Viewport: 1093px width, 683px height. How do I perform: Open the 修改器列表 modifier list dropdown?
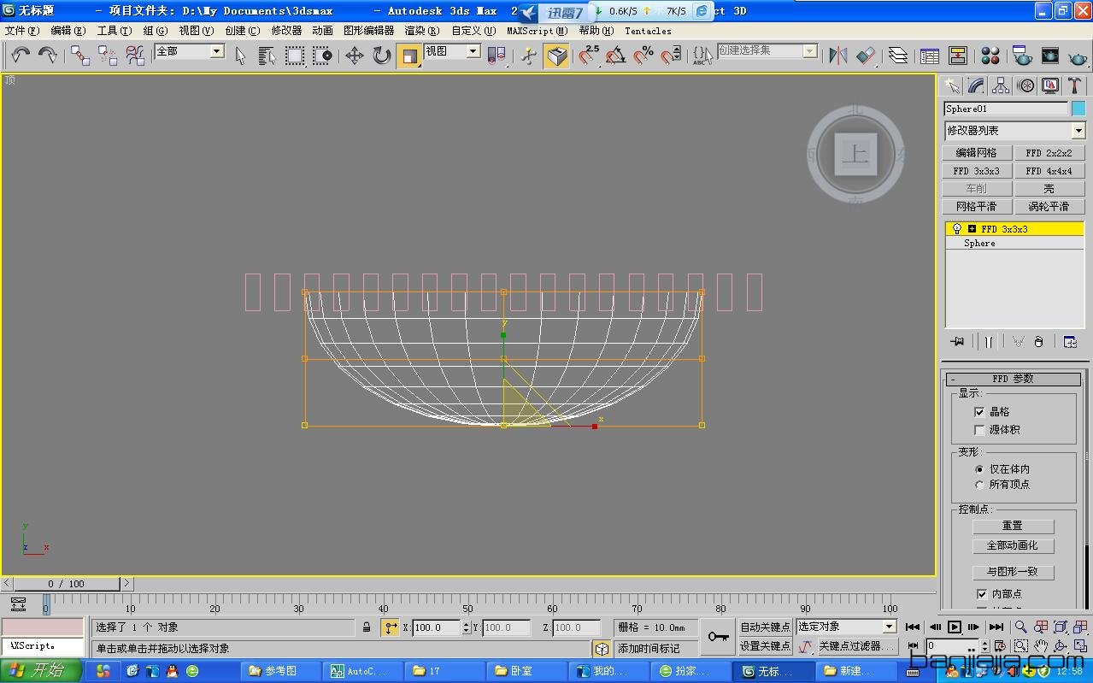pos(1078,131)
